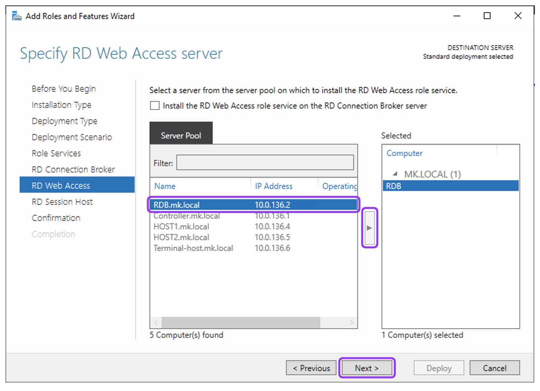
Task: Sort by the Operating System column header
Action: (x=339, y=186)
